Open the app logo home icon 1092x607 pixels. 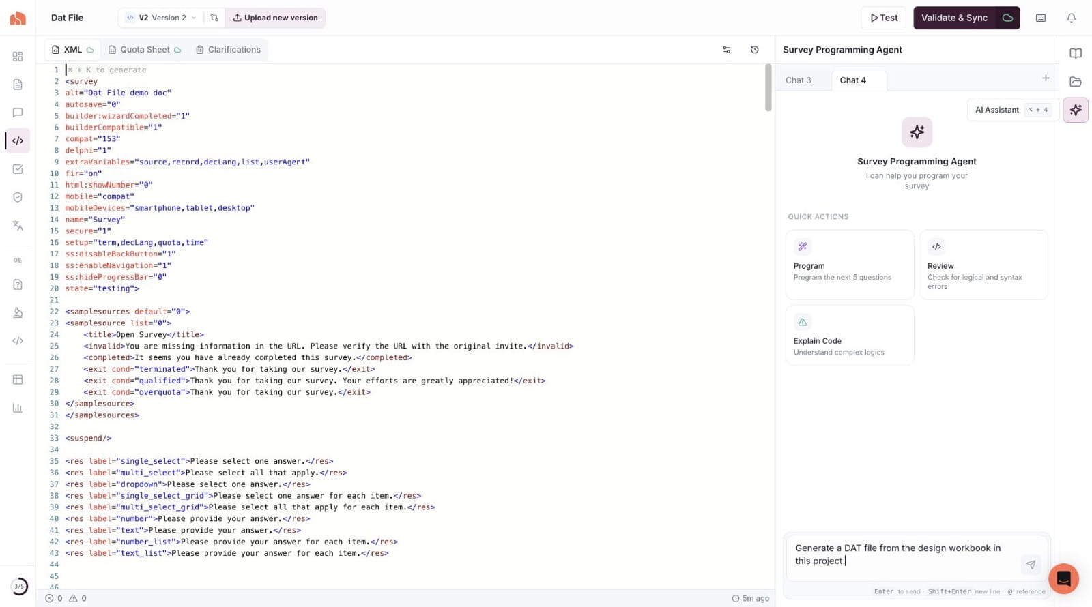18,18
